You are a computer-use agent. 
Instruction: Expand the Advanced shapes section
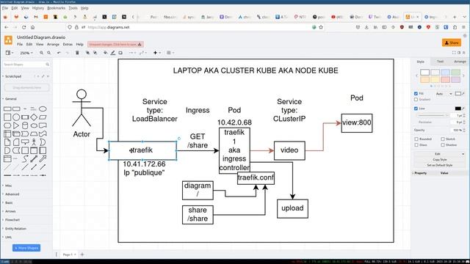[12, 194]
